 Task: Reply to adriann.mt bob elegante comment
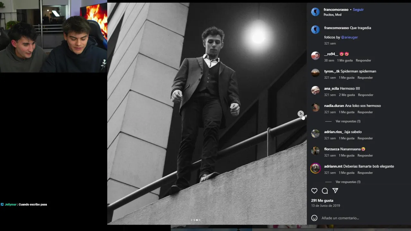(365, 173)
